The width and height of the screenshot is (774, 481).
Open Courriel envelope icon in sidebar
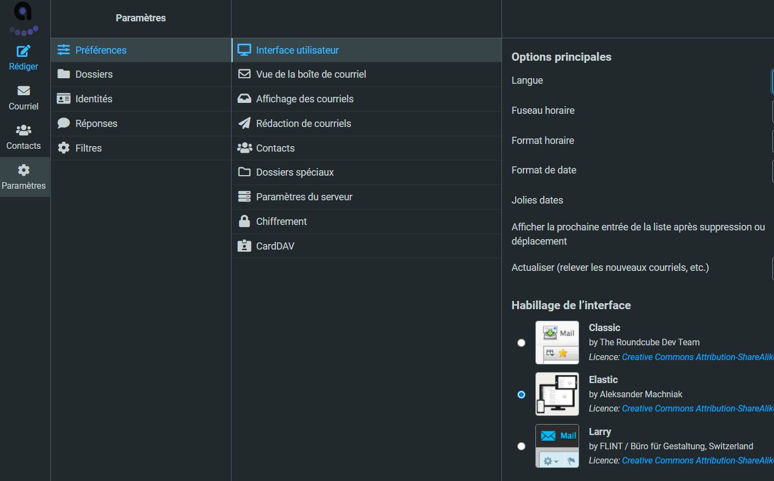coord(24,91)
